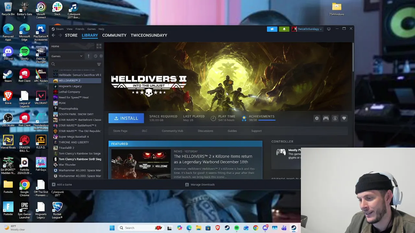
Task: Select Need for Speed Heat in the library
Action: click(x=74, y=97)
